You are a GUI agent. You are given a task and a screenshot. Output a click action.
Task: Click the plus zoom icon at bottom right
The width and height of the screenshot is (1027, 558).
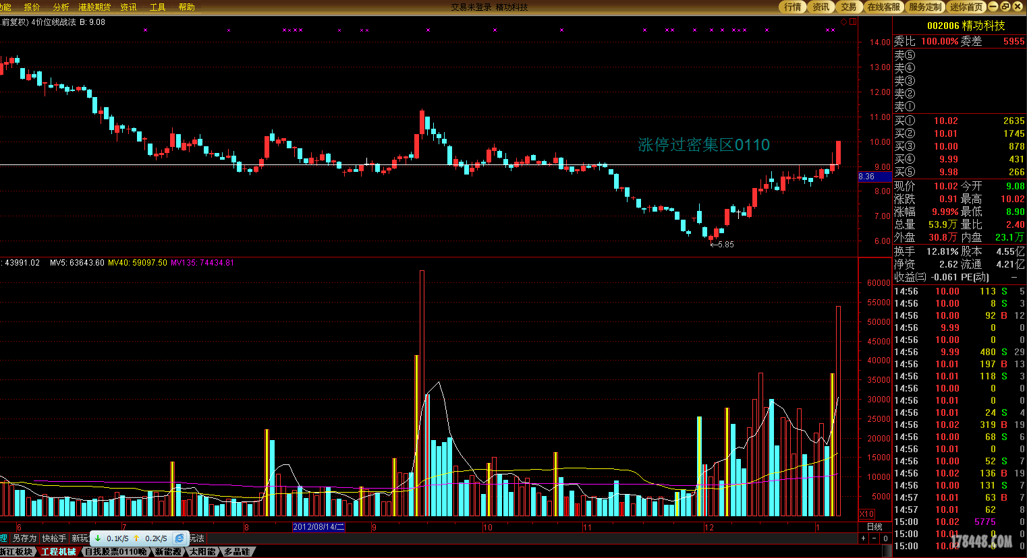[863, 538]
